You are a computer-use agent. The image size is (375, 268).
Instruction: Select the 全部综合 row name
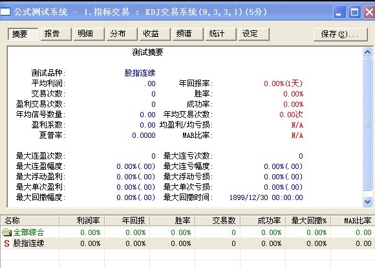point(28,232)
